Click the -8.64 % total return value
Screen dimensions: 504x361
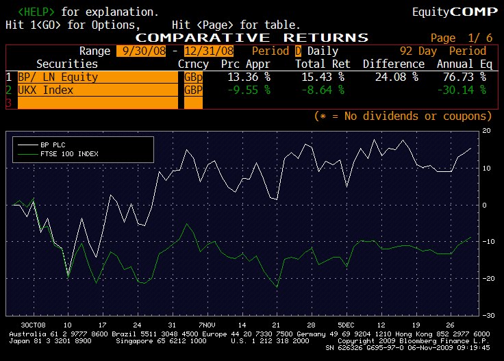point(323,90)
